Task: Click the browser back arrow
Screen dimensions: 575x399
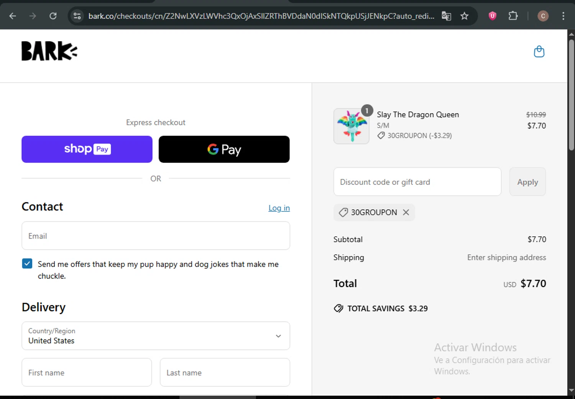Action: pyautogui.click(x=13, y=16)
